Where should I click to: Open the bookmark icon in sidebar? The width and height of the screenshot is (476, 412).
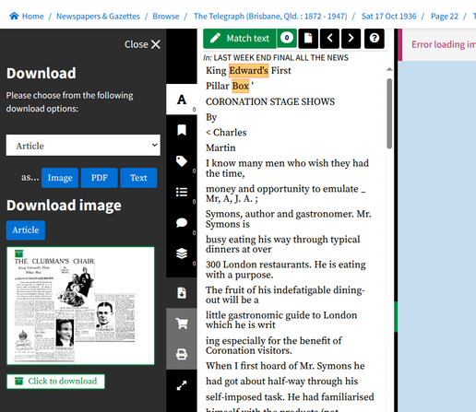pyautogui.click(x=182, y=130)
